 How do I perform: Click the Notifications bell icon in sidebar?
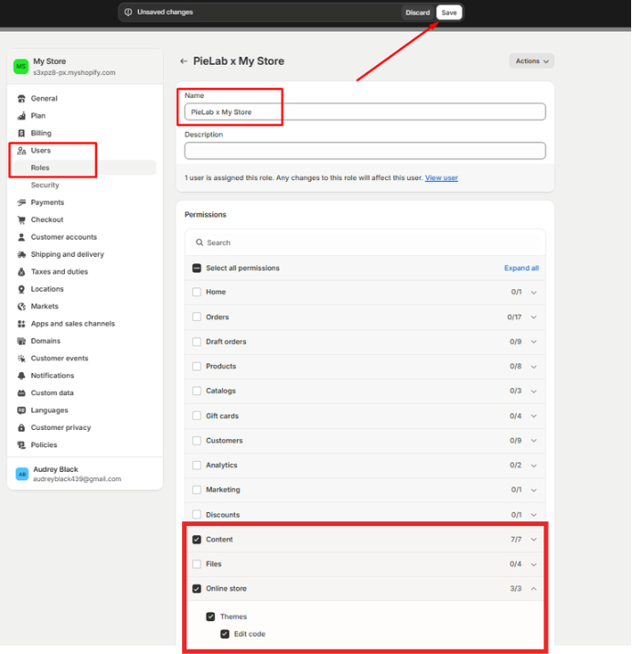(22, 376)
